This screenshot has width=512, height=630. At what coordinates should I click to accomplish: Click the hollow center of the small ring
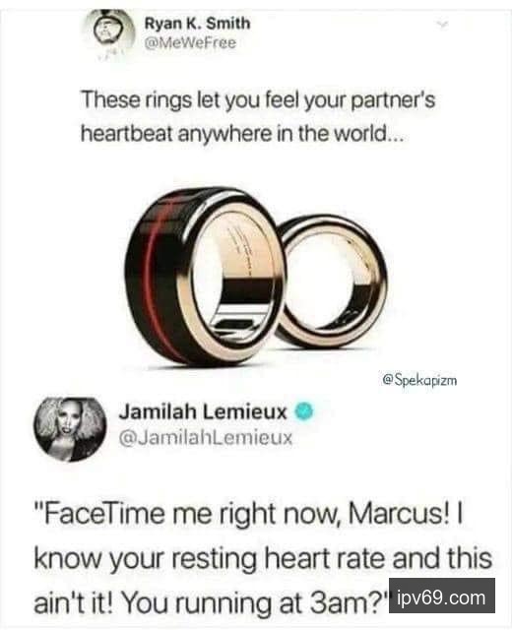(x=322, y=283)
